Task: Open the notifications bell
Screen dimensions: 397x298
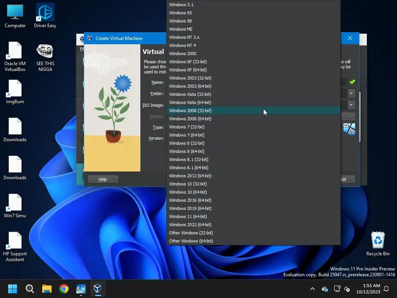Action: click(386, 289)
